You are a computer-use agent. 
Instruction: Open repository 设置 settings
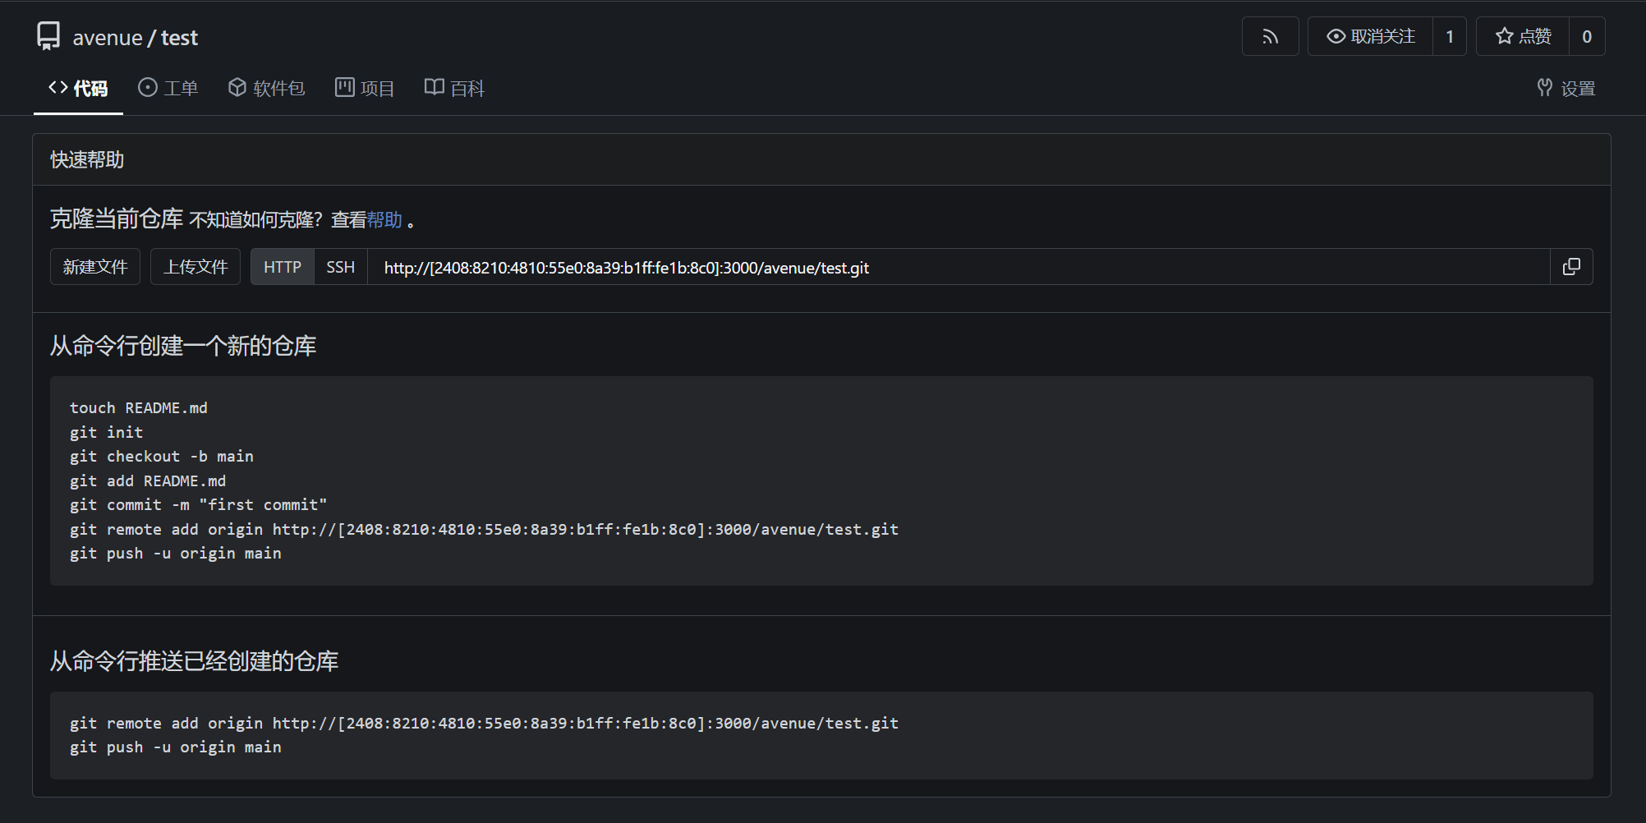(1566, 89)
